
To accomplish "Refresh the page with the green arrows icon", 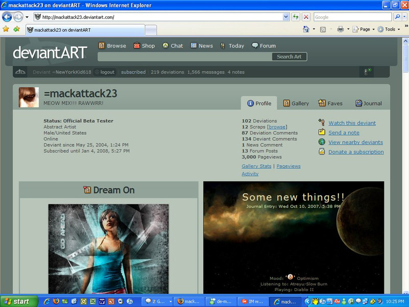I will pyautogui.click(x=296, y=17).
